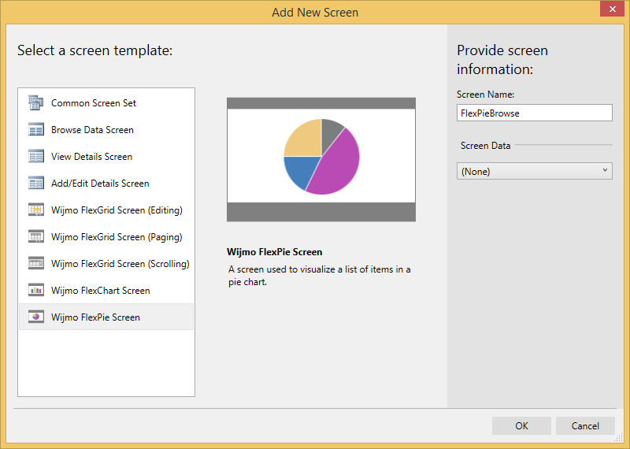Click the Browse Data Screen icon
This screenshot has height=449, width=630.
[35, 130]
